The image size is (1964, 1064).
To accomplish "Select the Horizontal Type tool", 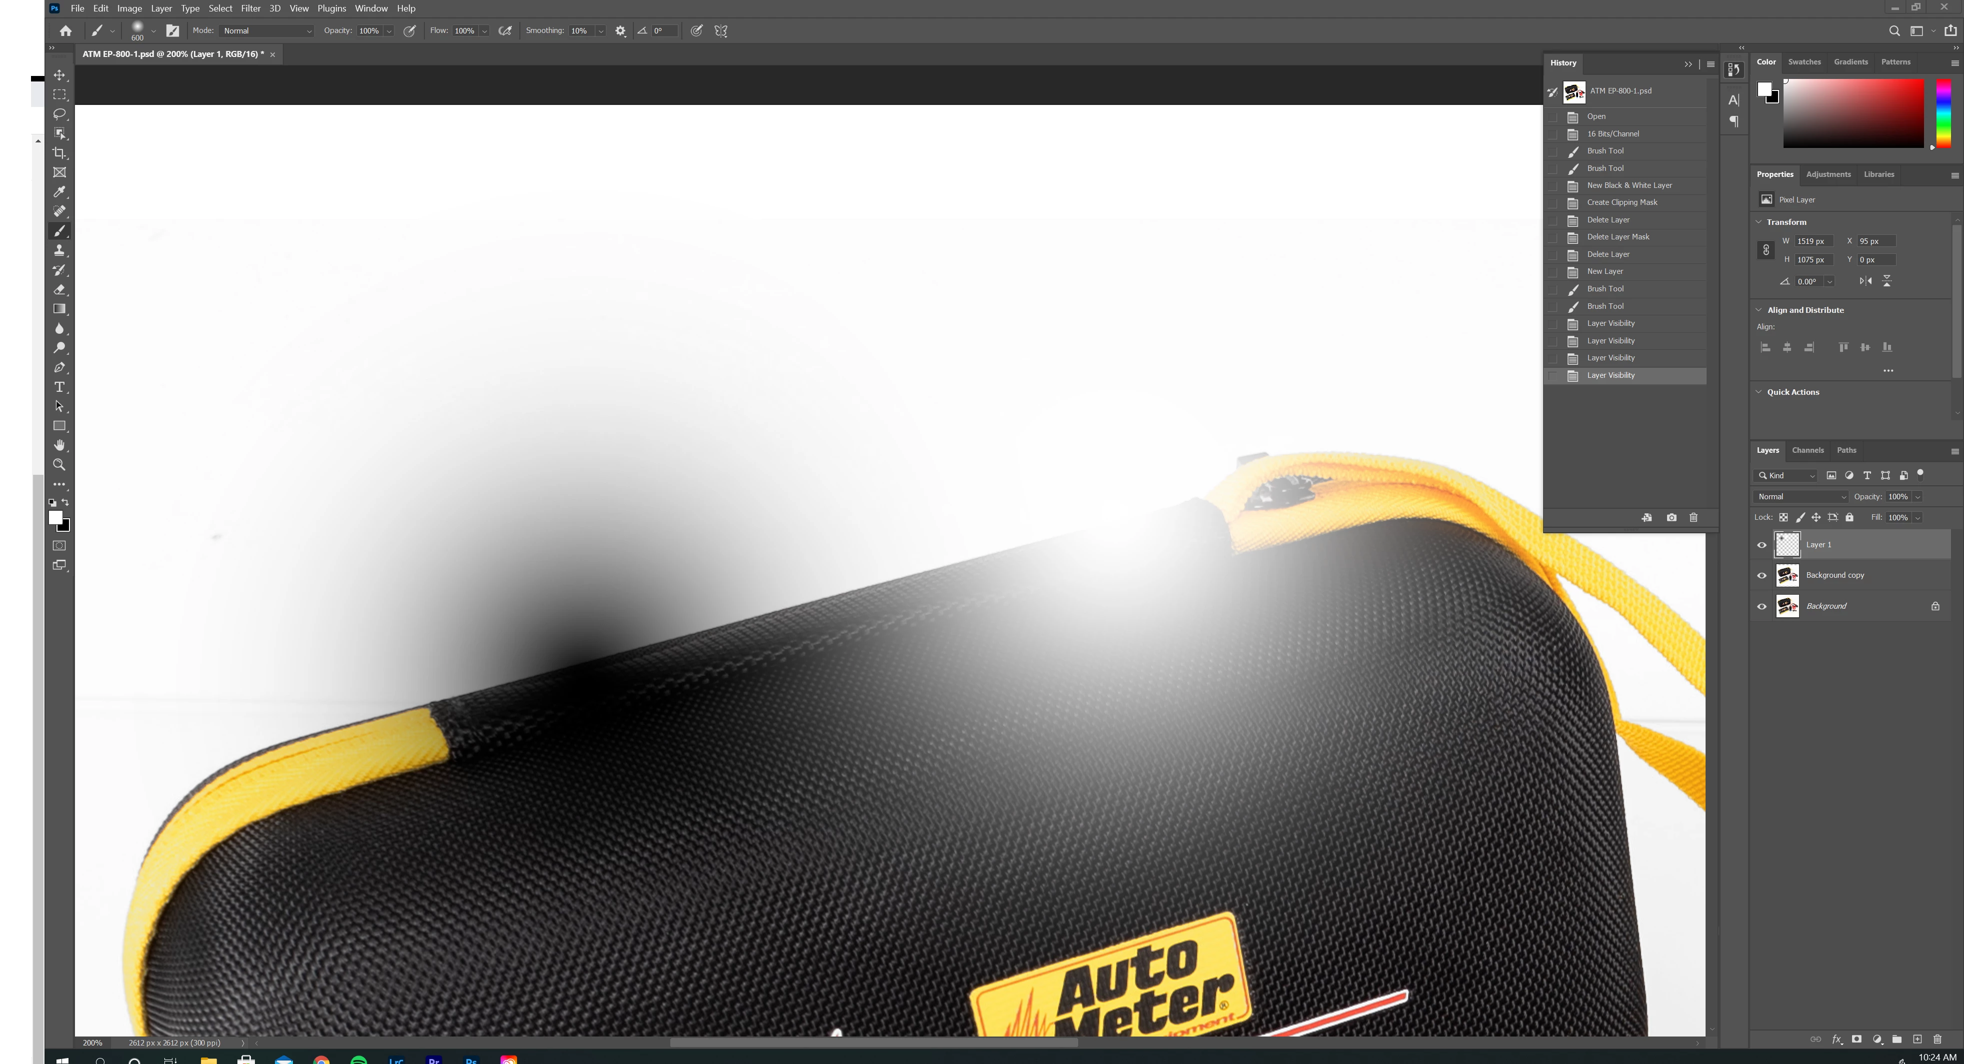I will pos(59,387).
